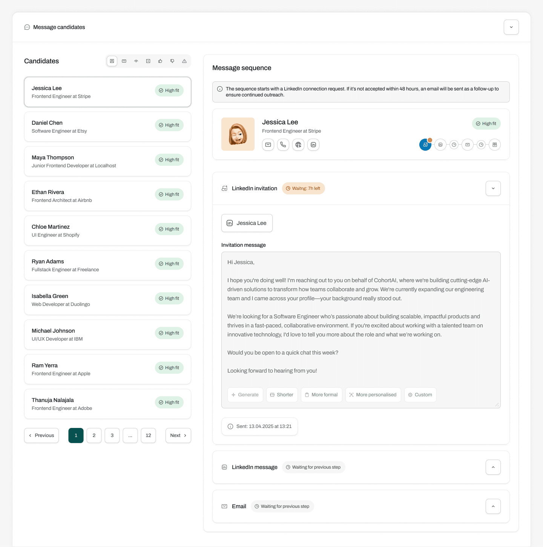Click the blue LinkedIn invitation step icon
Screen dimensions: 543x547
click(x=425, y=145)
